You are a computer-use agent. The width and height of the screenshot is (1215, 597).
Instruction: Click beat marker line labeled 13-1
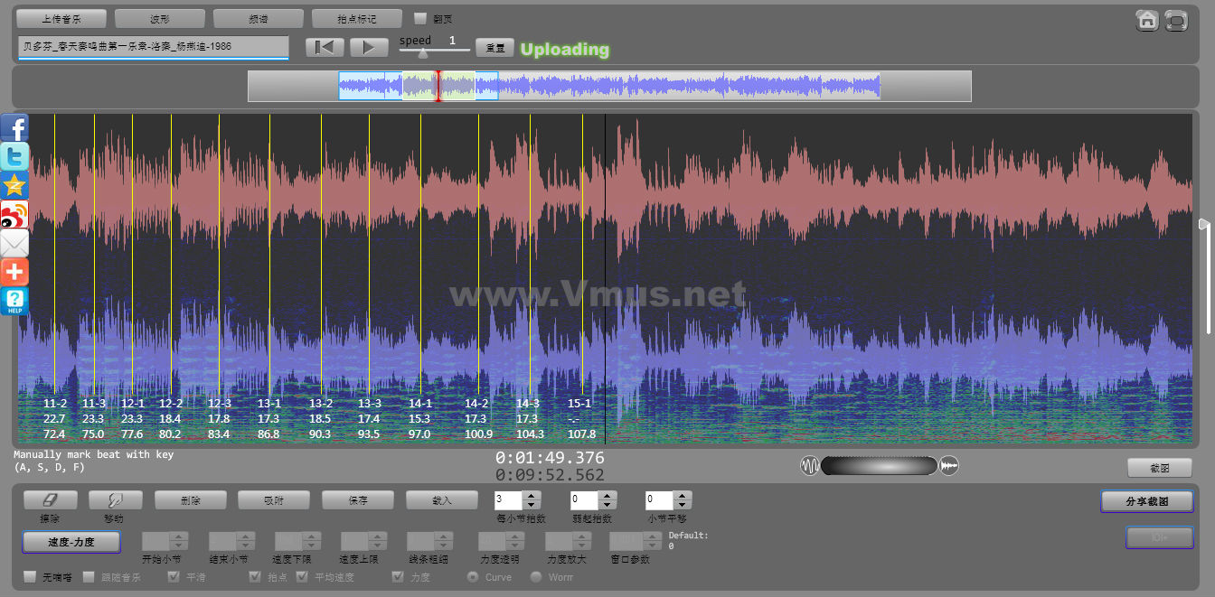269,253
